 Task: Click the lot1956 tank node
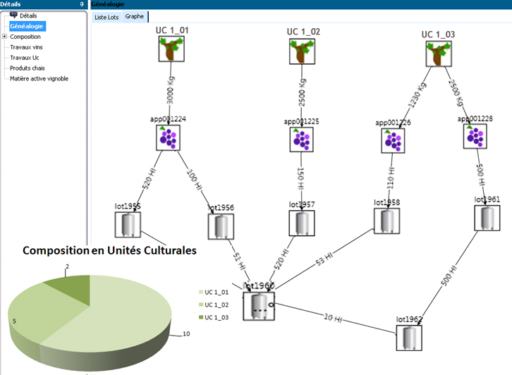point(221,226)
